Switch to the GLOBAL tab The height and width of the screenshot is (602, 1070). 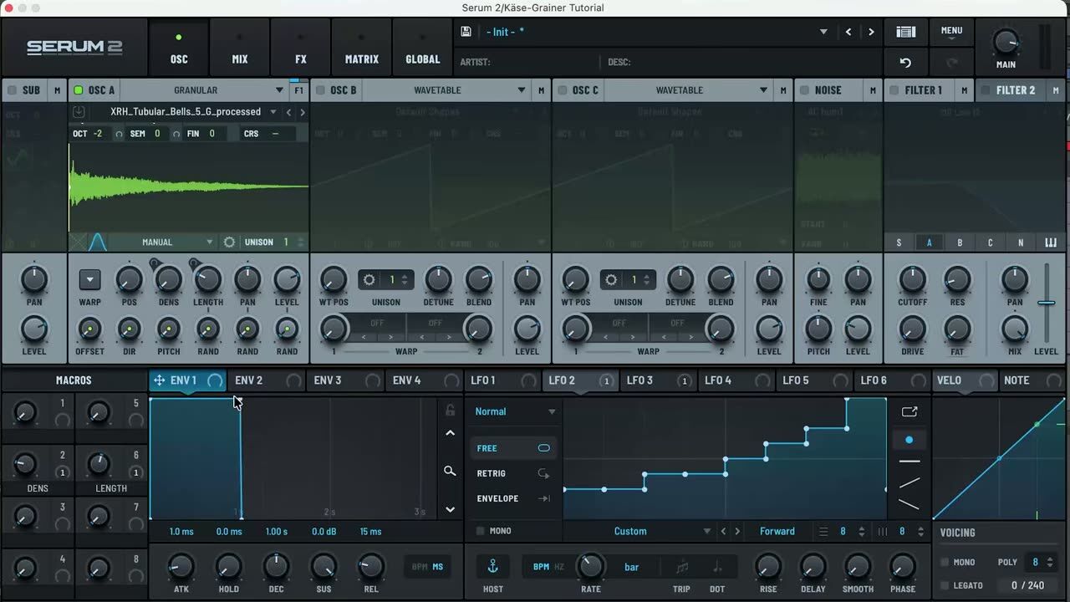click(423, 48)
